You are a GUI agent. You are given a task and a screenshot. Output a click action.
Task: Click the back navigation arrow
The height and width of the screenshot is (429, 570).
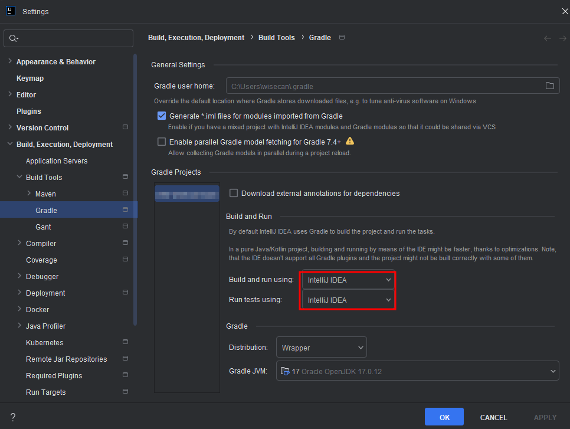click(x=548, y=38)
